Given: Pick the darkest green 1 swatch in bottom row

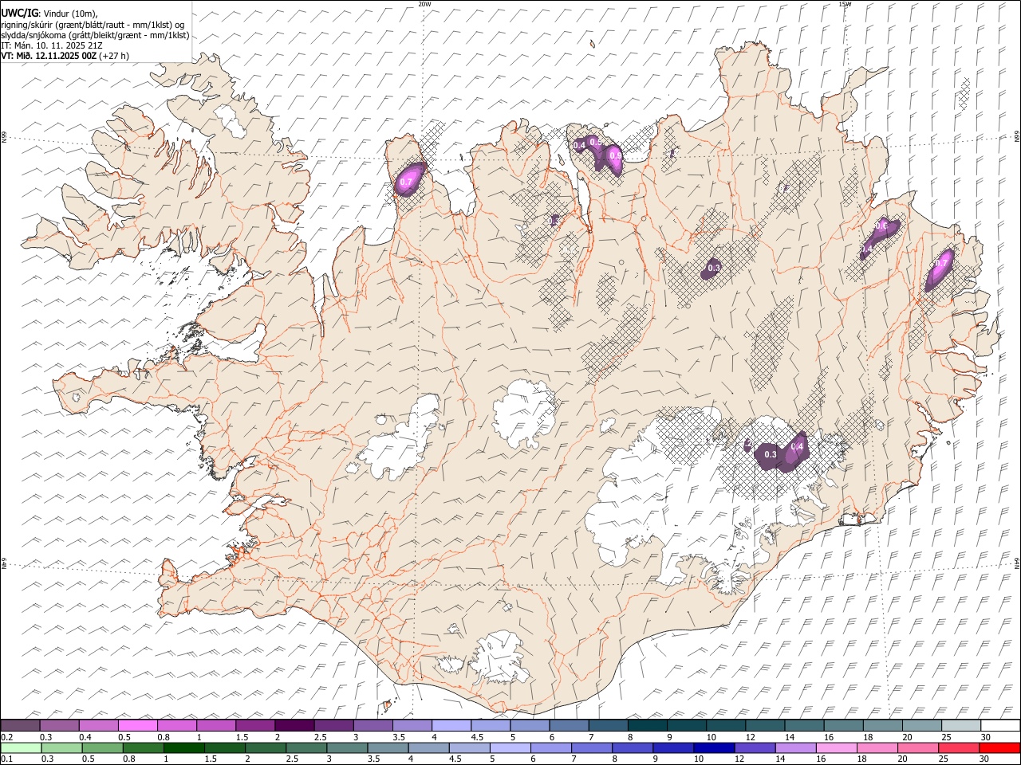Looking at the screenshot, I should click(184, 747).
